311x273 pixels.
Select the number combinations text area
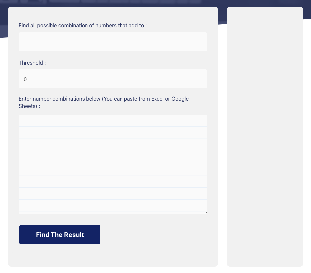pyautogui.click(x=113, y=164)
